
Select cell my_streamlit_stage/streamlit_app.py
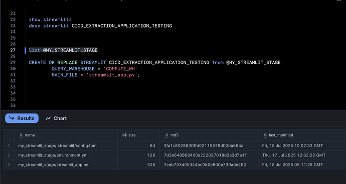(66, 164)
